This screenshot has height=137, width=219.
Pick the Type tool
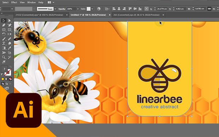(x=4, y=43)
